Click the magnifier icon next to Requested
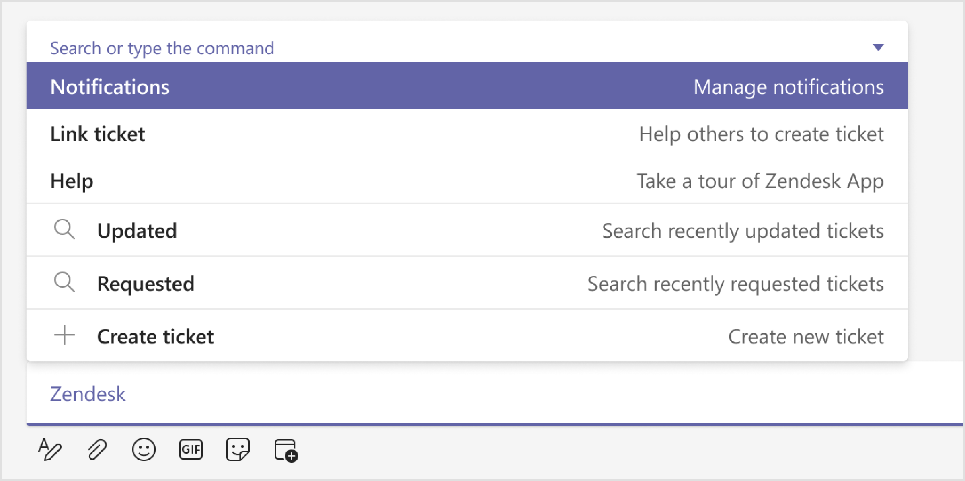This screenshot has height=481, width=965. (64, 283)
